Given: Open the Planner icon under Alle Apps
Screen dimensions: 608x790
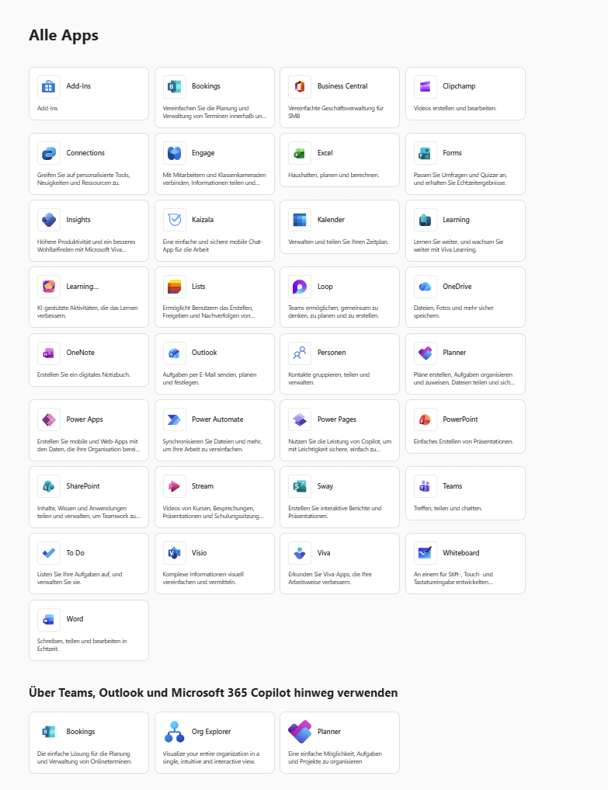Looking at the screenshot, I should pyautogui.click(x=426, y=353).
